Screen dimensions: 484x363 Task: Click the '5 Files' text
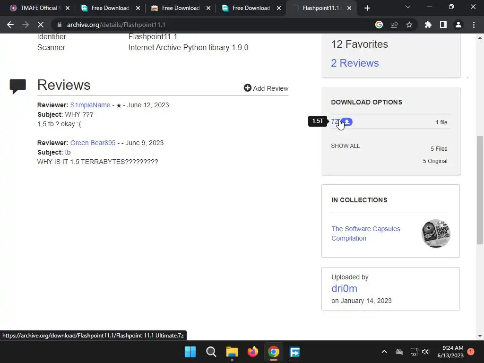click(439, 149)
